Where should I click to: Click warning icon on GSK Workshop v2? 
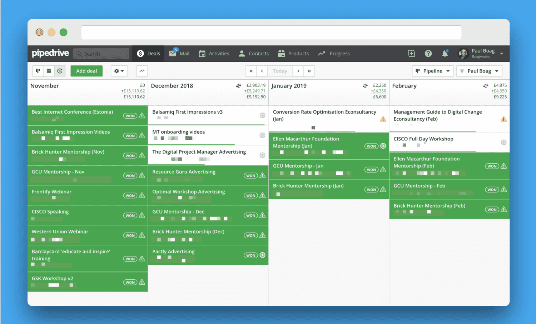(x=142, y=282)
